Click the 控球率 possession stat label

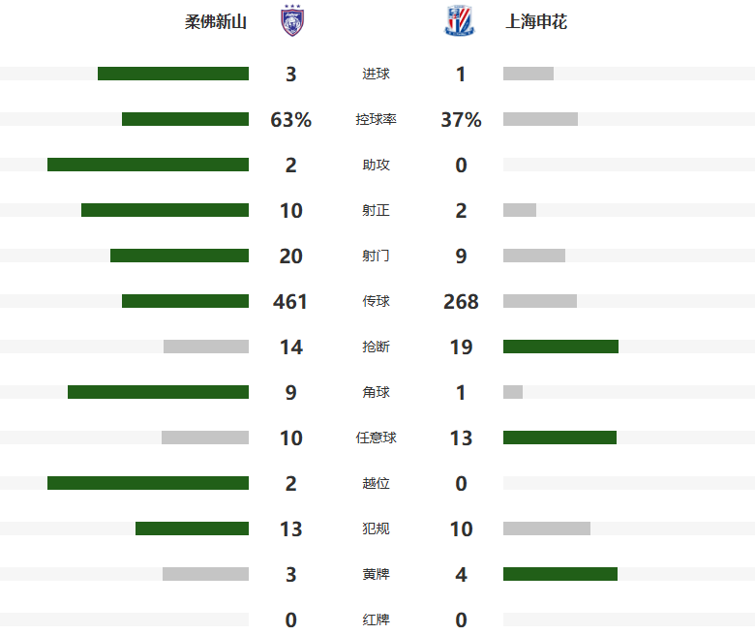click(376, 120)
